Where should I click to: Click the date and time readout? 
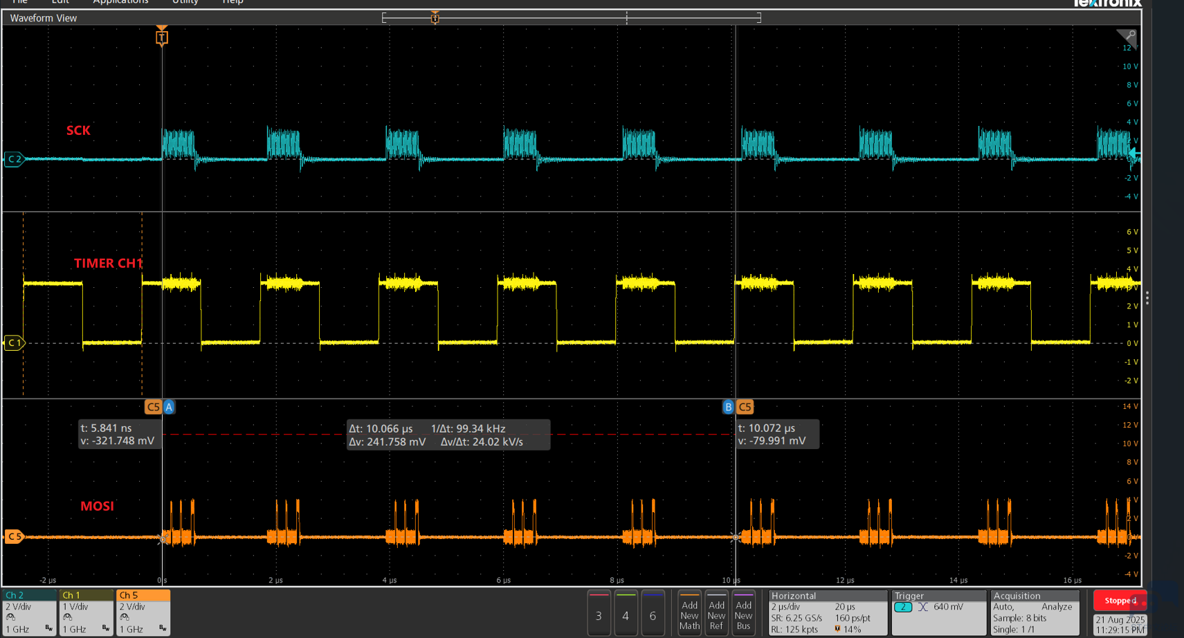pyautogui.click(x=1120, y=625)
